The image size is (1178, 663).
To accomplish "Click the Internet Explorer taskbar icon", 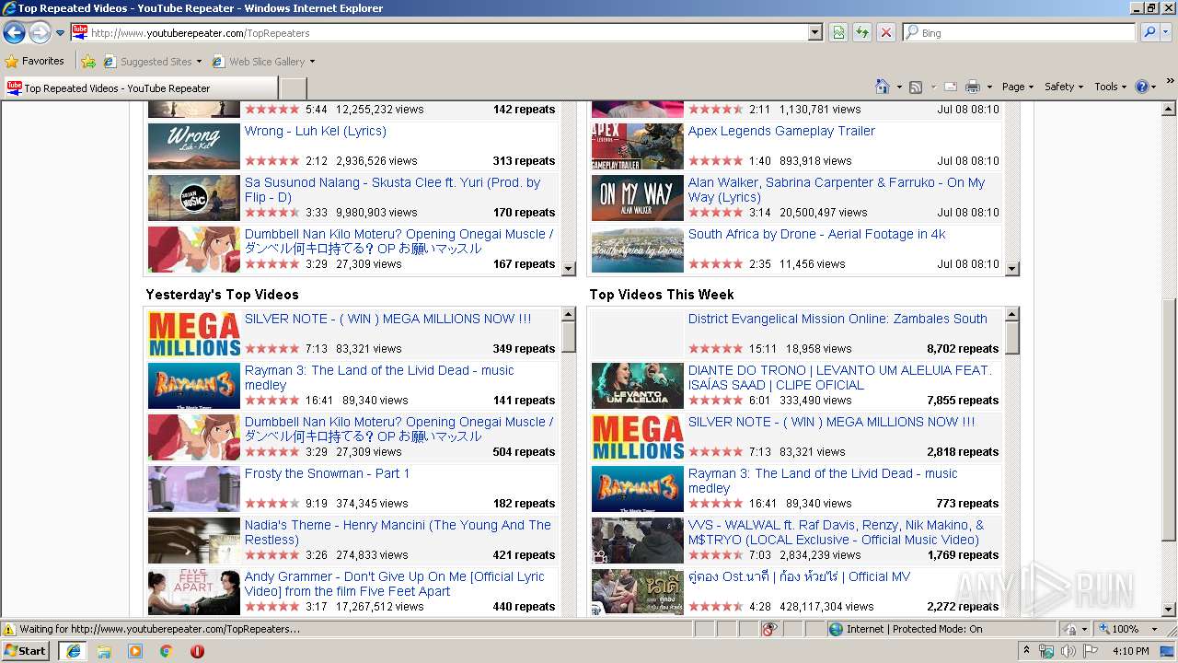I will [73, 650].
